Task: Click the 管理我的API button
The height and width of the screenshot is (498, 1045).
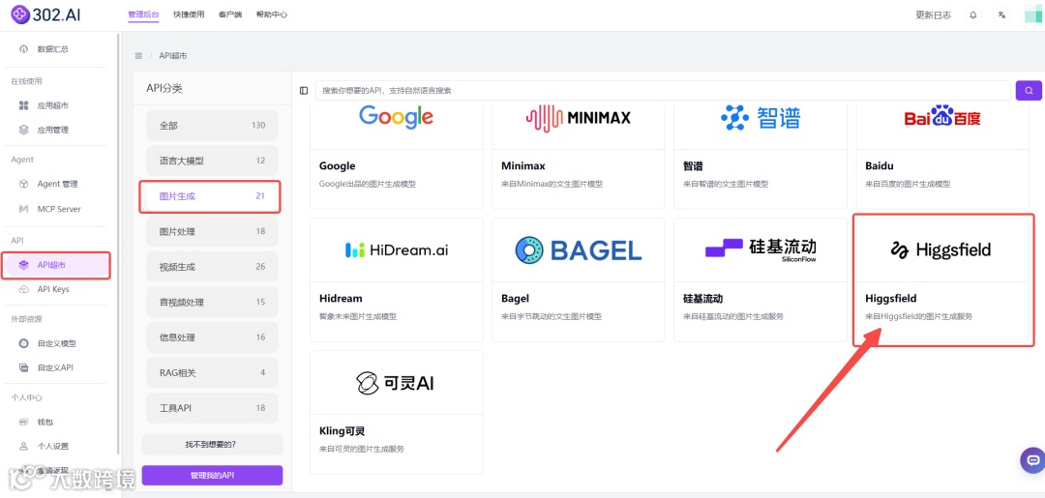Action: (x=212, y=476)
